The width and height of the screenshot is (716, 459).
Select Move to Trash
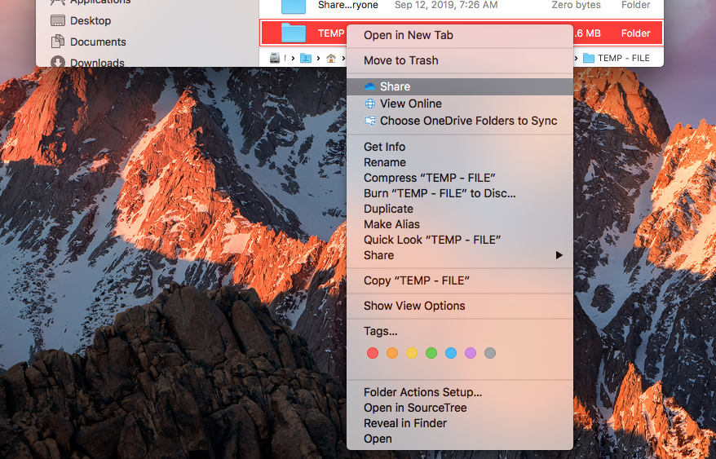(460, 60)
